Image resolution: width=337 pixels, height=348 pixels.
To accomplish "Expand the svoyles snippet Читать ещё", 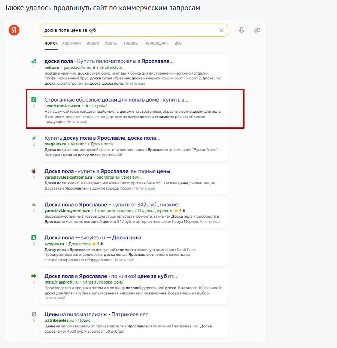I will (124, 260).
